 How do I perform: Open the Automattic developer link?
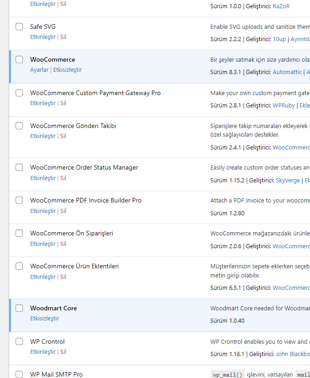click(287, 72)
